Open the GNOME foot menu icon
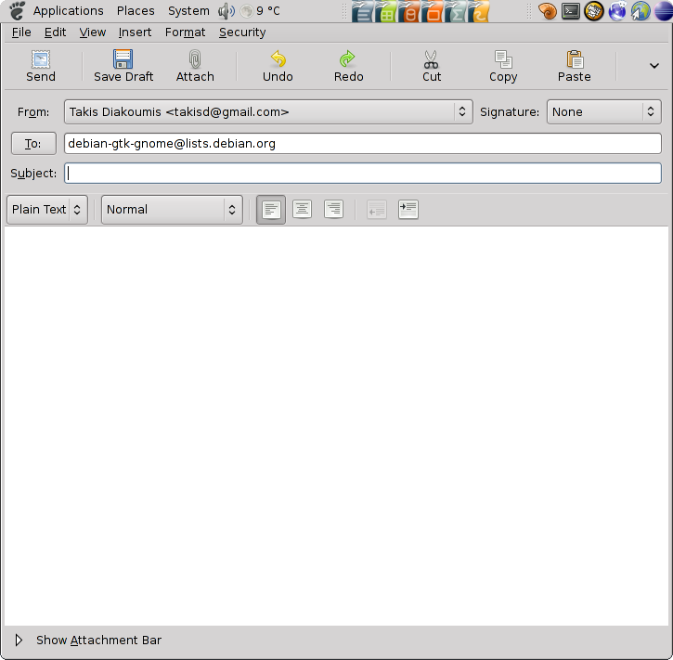673x660 pixels. tap(18, 11)
